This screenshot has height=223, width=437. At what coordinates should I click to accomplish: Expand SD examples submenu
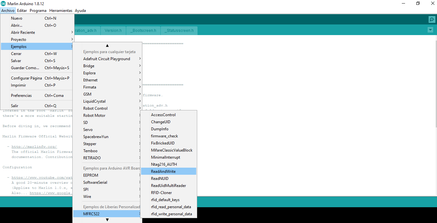coord(107,123)
